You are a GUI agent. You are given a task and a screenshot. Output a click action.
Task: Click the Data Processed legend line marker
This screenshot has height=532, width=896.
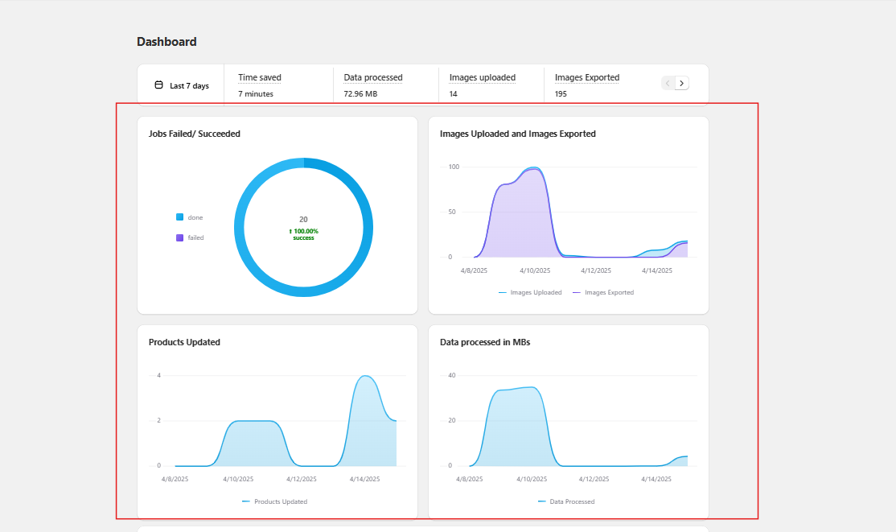coord(541,501)
